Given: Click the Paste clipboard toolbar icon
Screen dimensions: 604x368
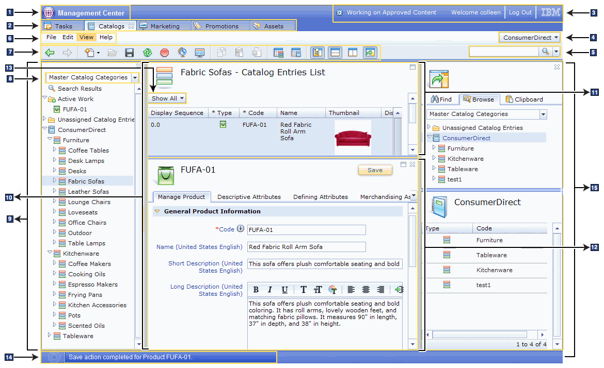Looking at the screenshot, I should [x=239, y=52].
